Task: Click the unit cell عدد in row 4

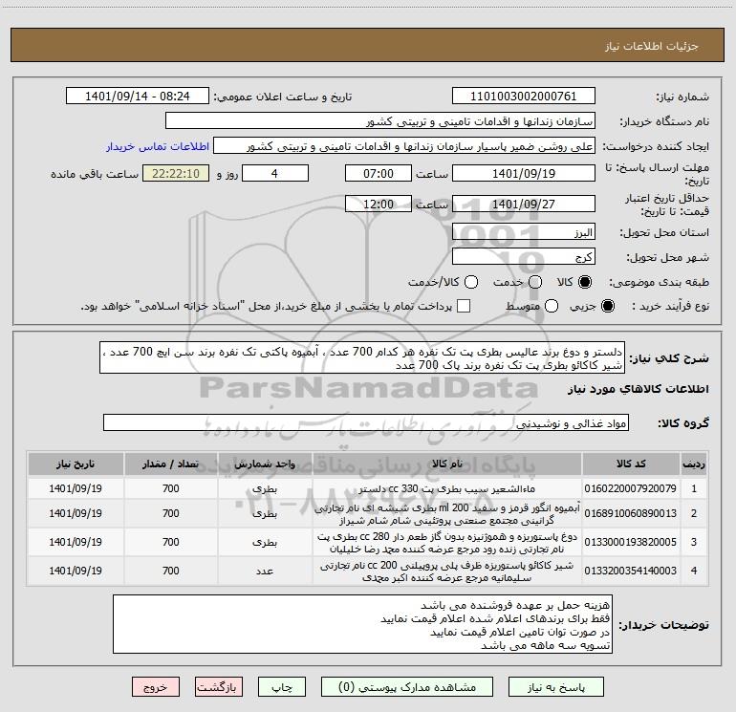Action: click(265, 572)
